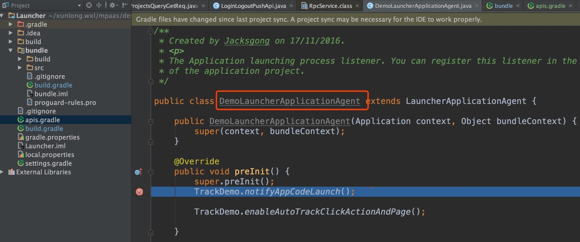Open gradle.properties file
Screen dimensions: 580x242
52,137
